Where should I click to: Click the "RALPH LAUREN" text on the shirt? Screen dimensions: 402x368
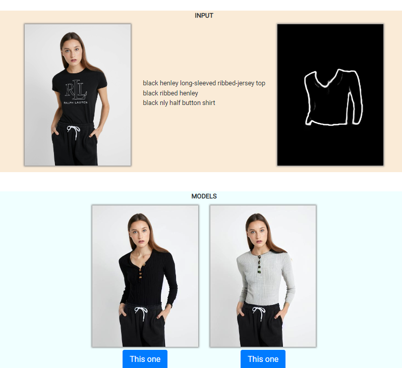[x=76, y=102]
